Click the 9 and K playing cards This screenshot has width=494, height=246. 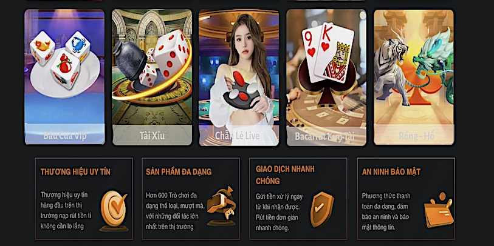point(328,53)
